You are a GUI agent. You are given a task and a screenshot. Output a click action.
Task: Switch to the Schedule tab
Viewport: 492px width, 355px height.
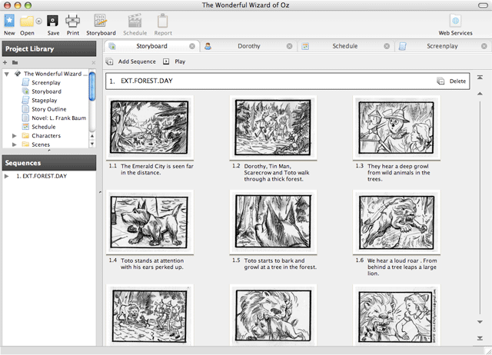coord(345,46)
